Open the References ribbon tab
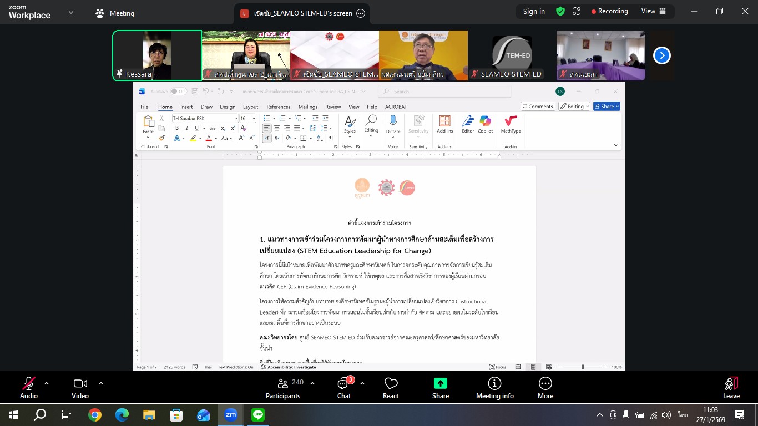 278,106
